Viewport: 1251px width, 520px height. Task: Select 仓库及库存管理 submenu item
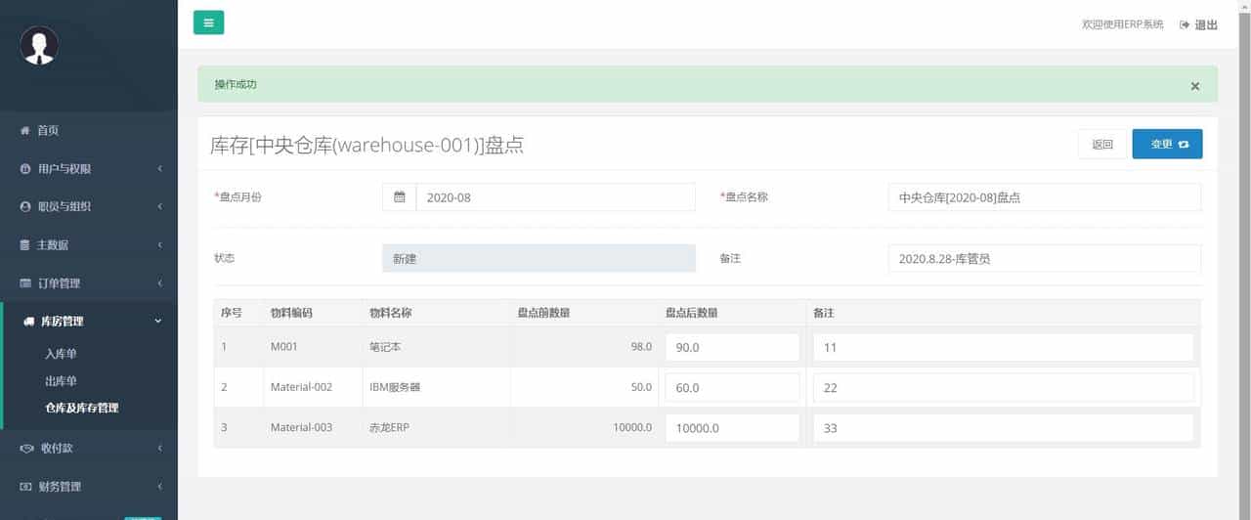81,408
